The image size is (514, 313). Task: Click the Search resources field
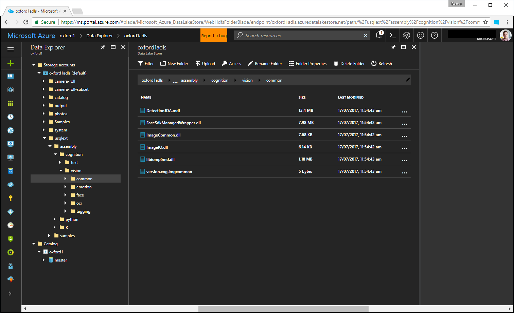pyautogui.click(x=302, y=35)
